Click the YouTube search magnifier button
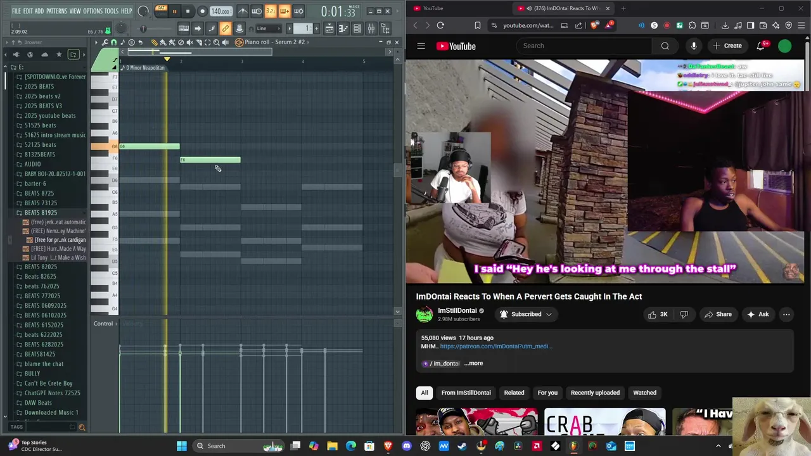The image size is (811, 456). 665,46
